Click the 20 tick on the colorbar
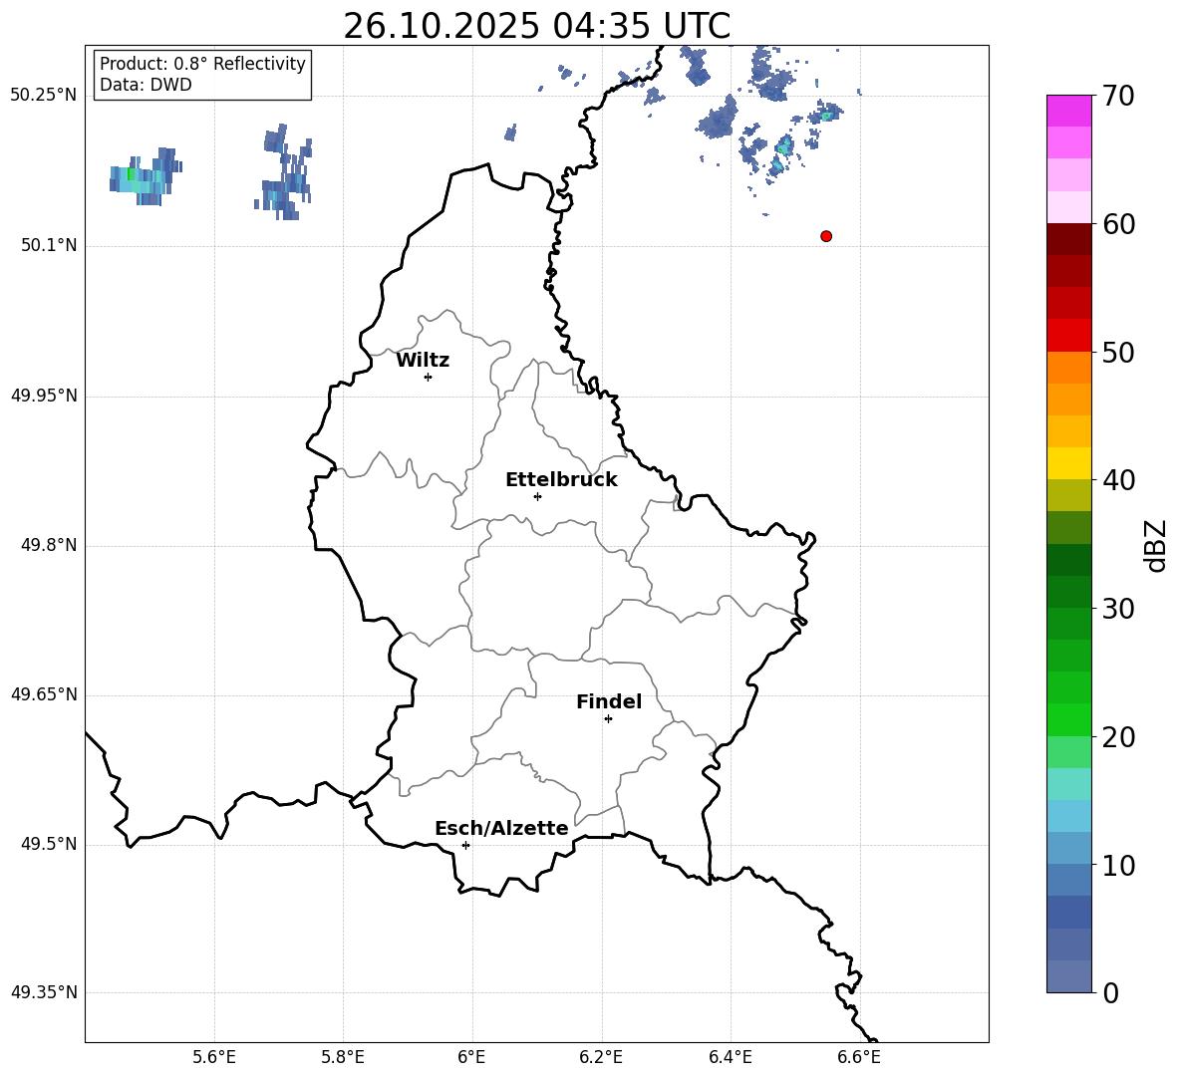 [1118, 737]
